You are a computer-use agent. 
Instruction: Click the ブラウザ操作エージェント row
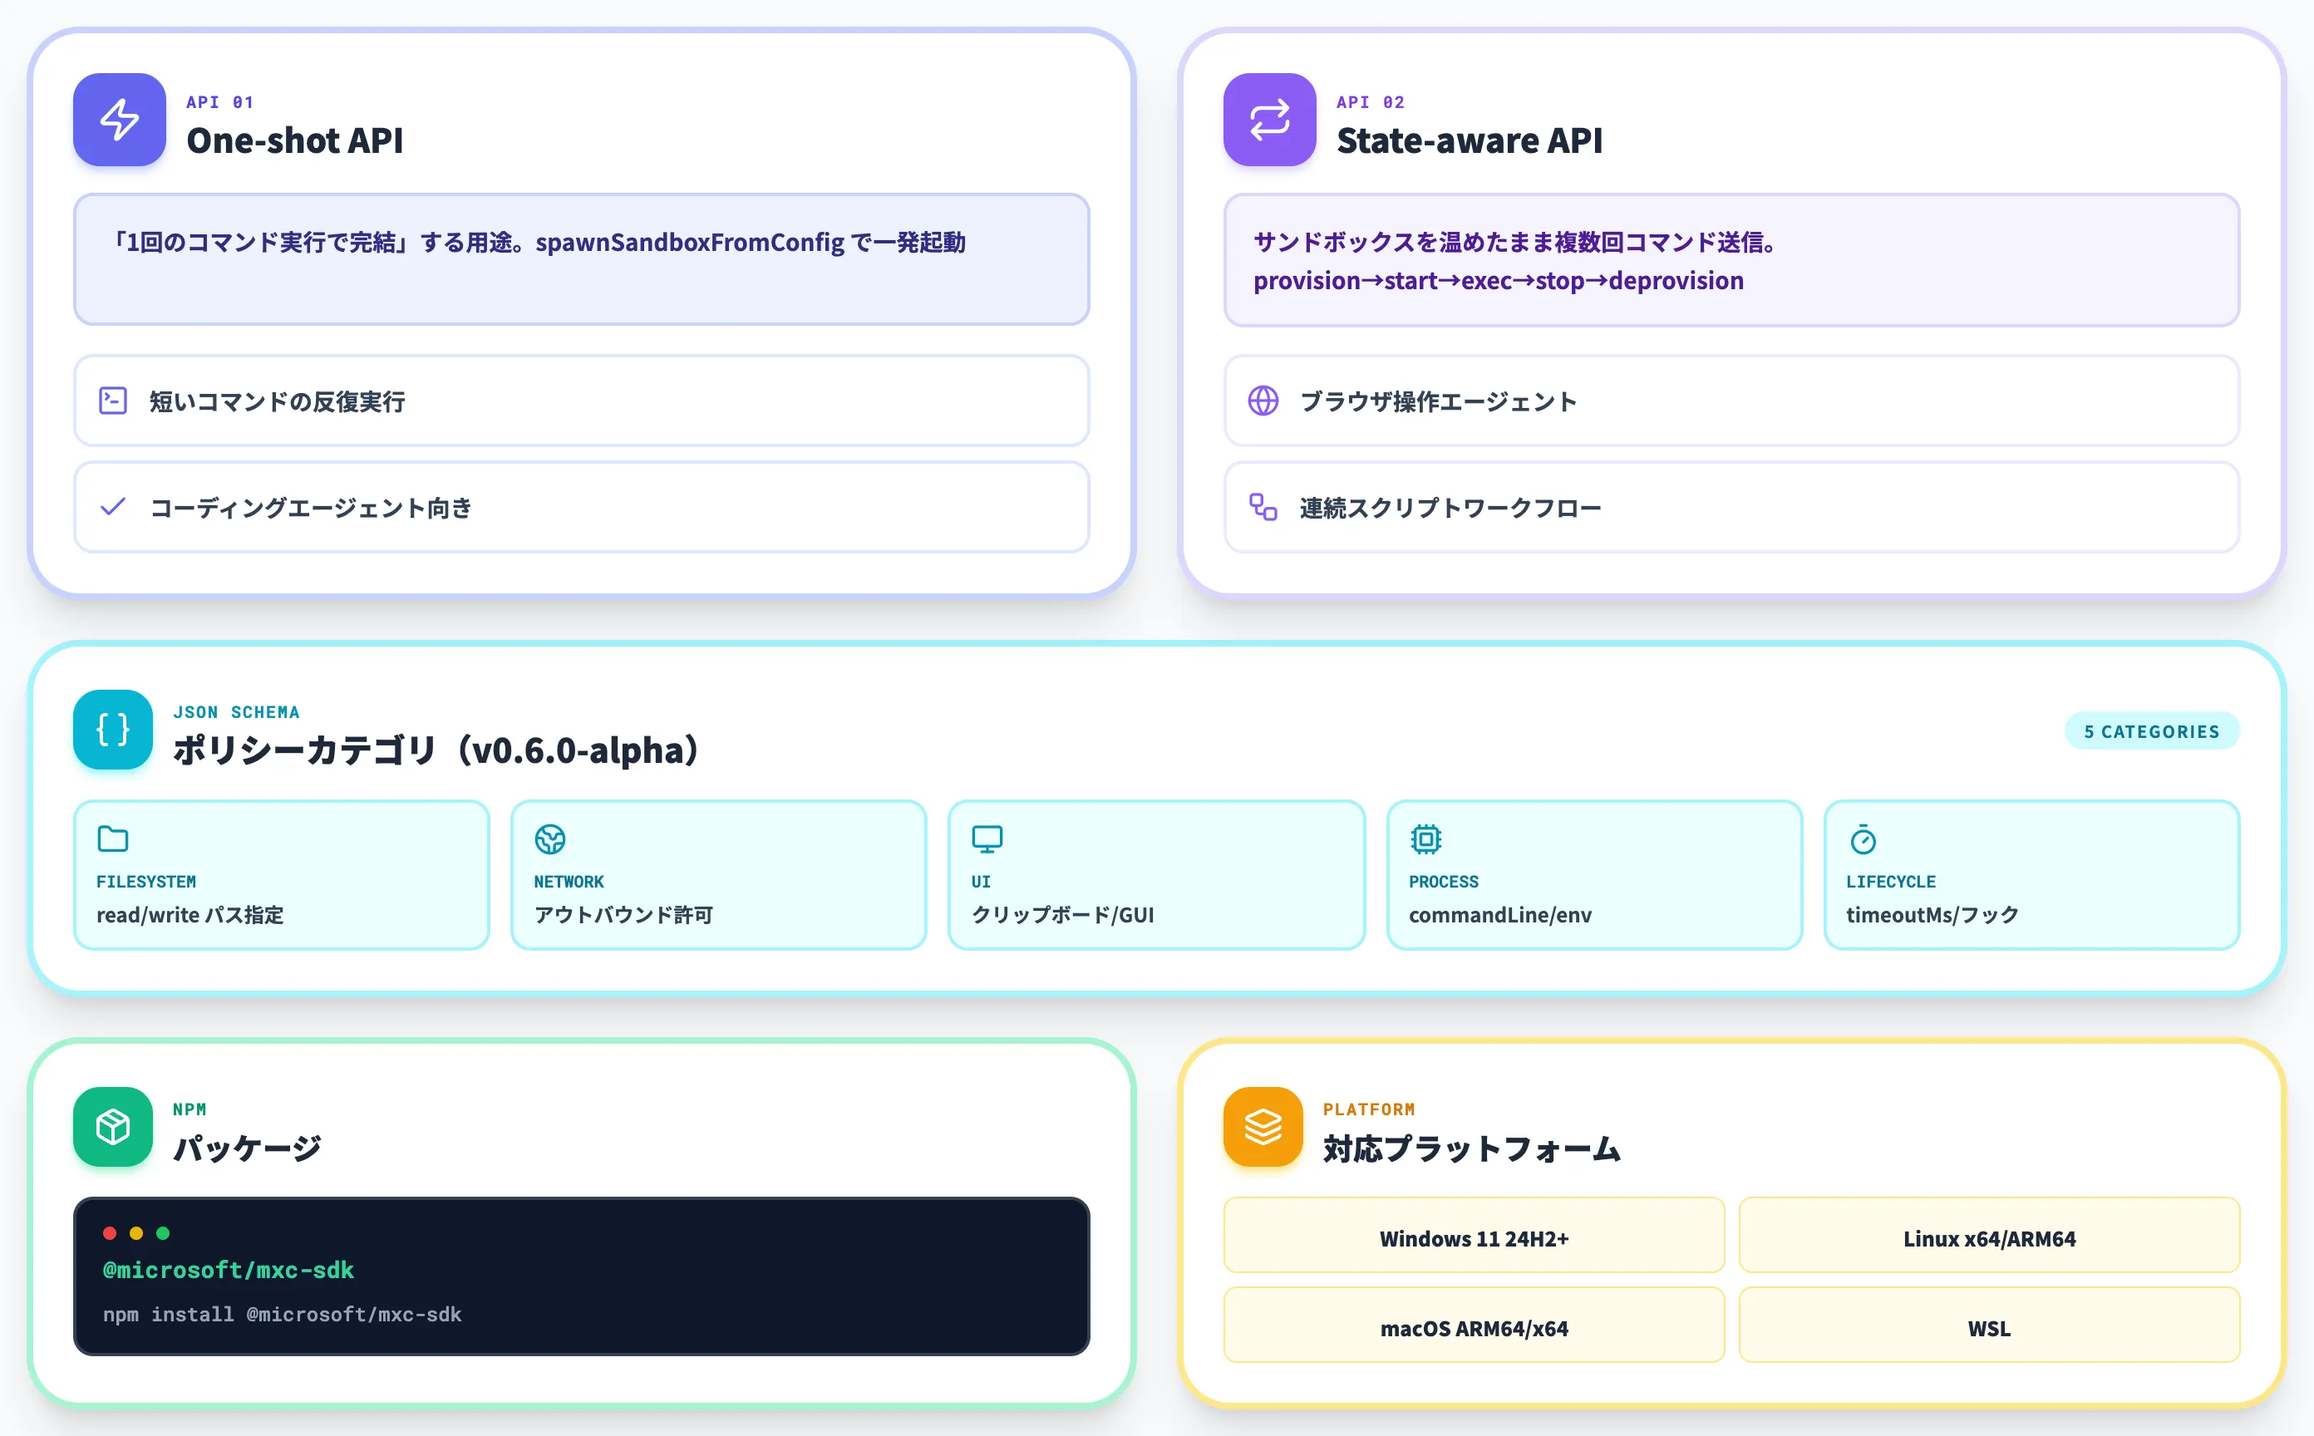1731,401
